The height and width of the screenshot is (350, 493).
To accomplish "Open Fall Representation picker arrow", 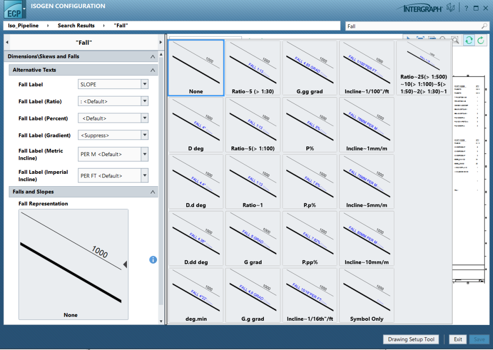I will pos(125,264).
